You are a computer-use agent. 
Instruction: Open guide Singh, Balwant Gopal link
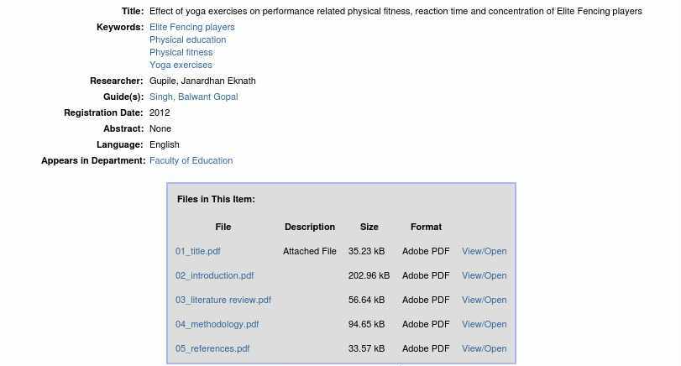pos(194,97)
